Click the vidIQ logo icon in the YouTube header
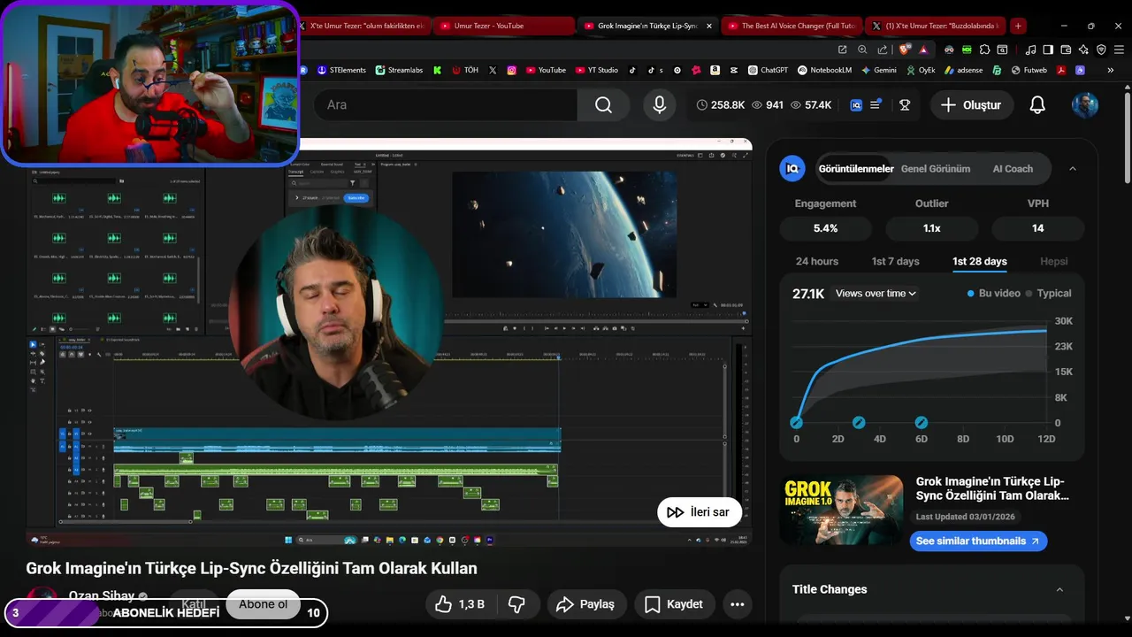 click(856, 104)
